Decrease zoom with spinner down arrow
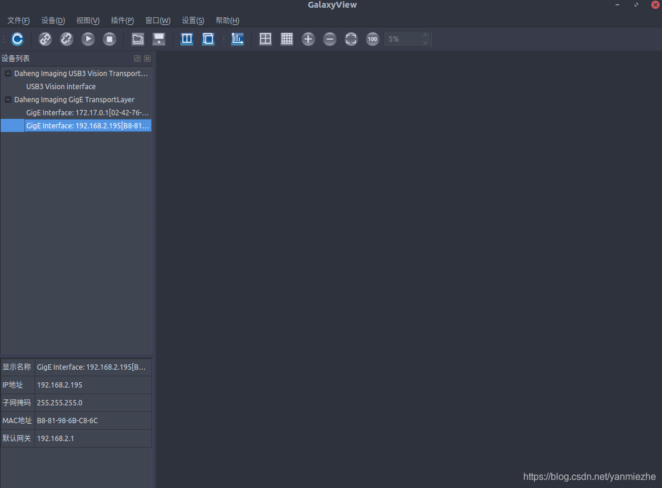The height and width of the screenshot is (488, 662). click(x=426, y=43)
